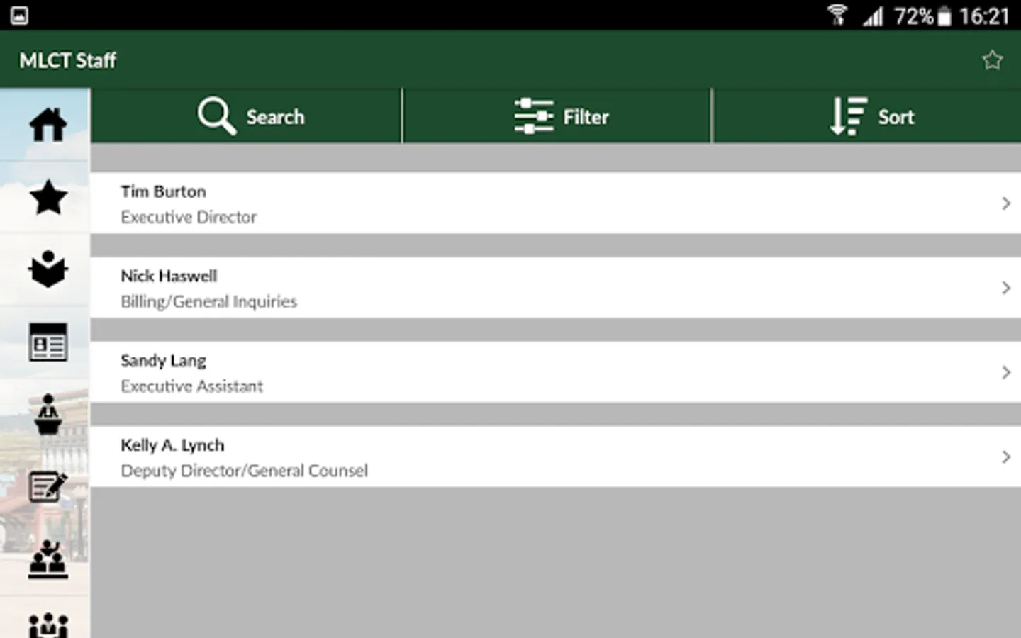This screenshot has width=1021, height=638.
Task: Click the Filter label in toolbar
Action: (x=586, y=117)
